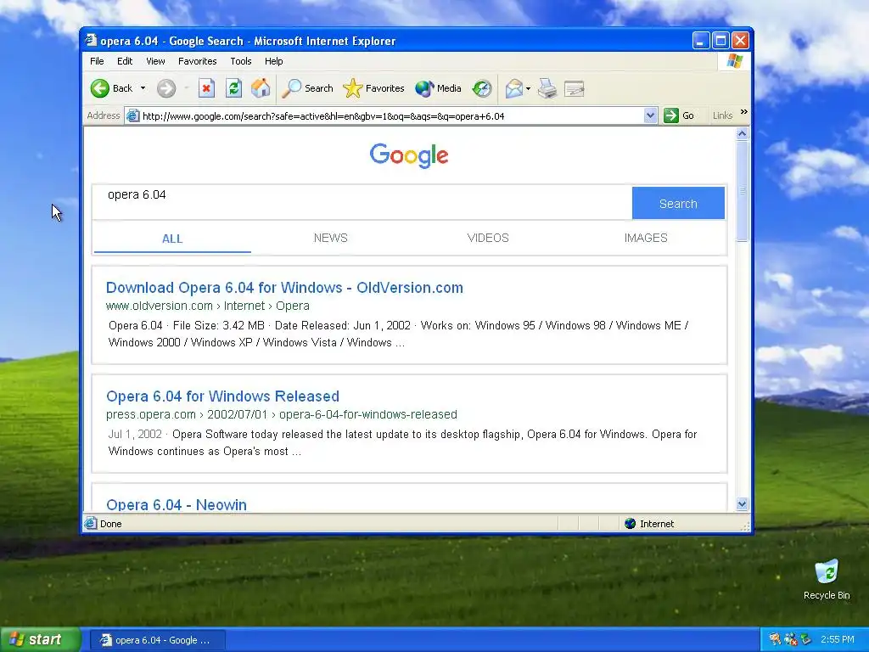Stop page loading with red X icon

point(207,88)
